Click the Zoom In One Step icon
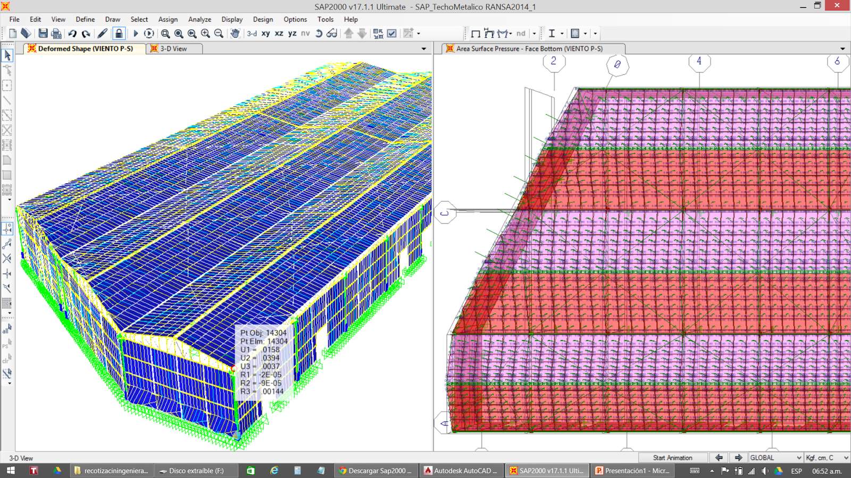This screenshot has height=478, width=851. [205, 33]
